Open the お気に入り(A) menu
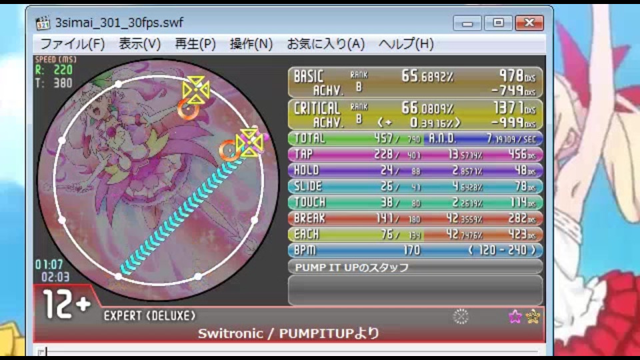The image size is (640, 360). 326,44
